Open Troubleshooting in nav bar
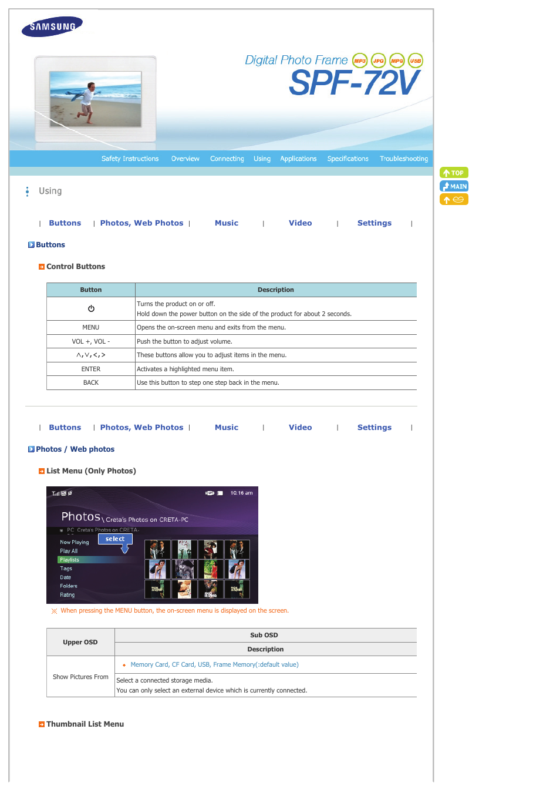Viewport: 560px width, 793px height. [404, 159]
